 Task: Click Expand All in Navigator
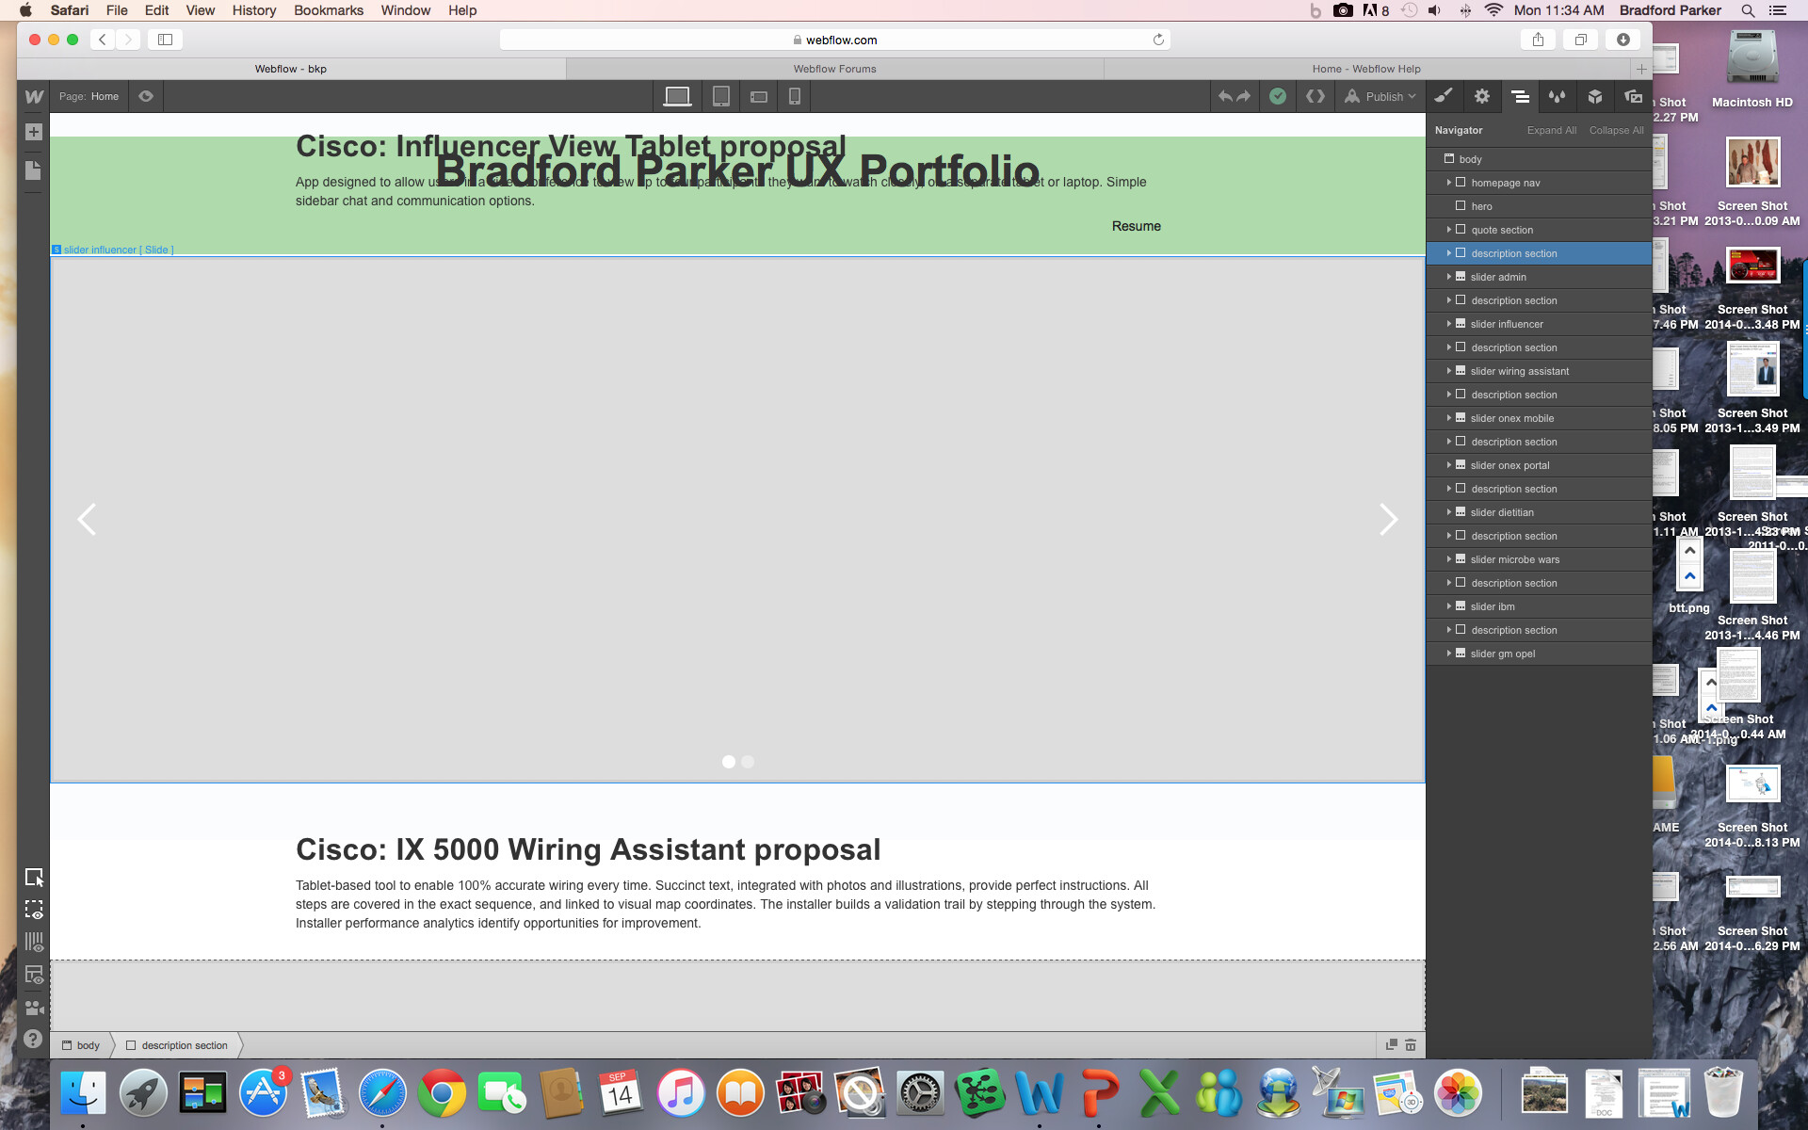pyautogui.click(x=1551, y=130)
